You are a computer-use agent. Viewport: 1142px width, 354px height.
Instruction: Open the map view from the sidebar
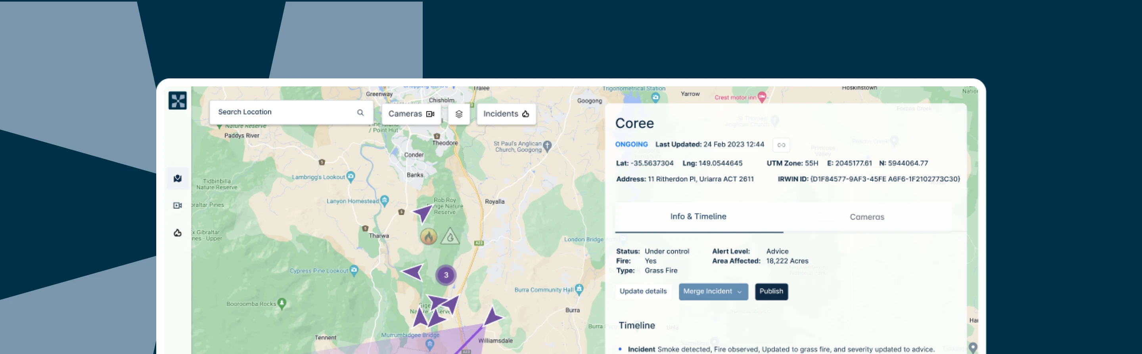[x=177, y=178]
